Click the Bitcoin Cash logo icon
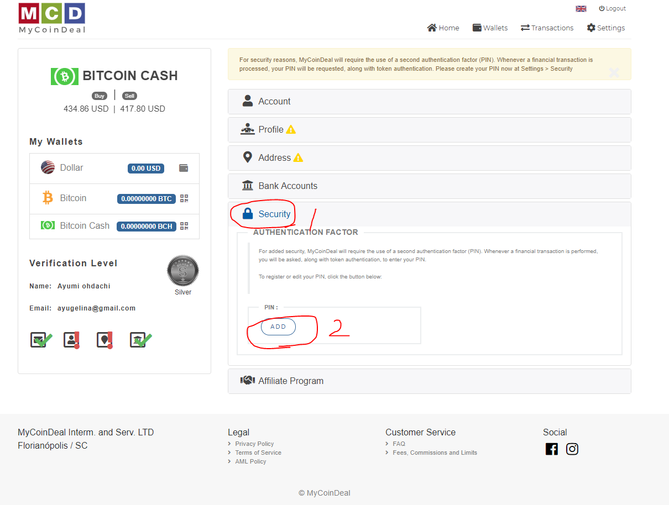The height and width of the screenshot is (505, 669). [64, 76]
